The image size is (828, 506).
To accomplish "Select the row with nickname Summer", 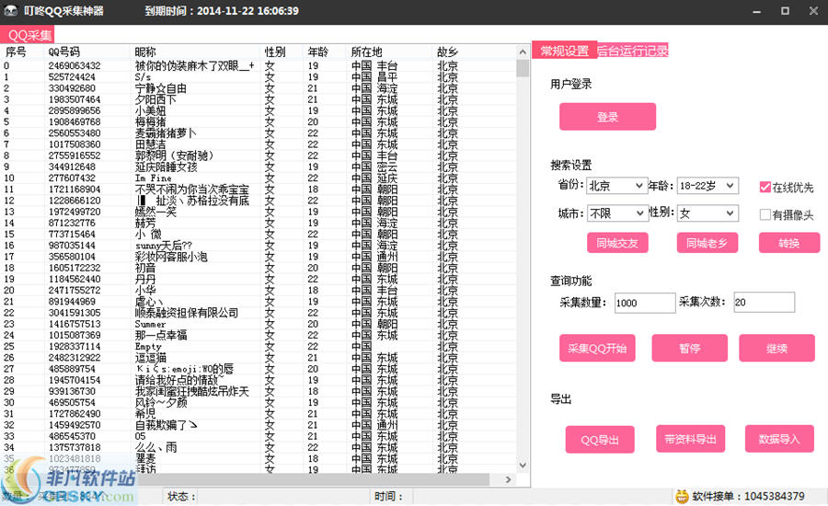I will [259, 324].
